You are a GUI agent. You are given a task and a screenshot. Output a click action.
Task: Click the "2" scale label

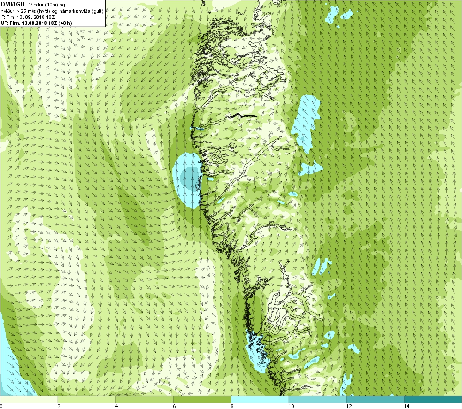[59, 406]
